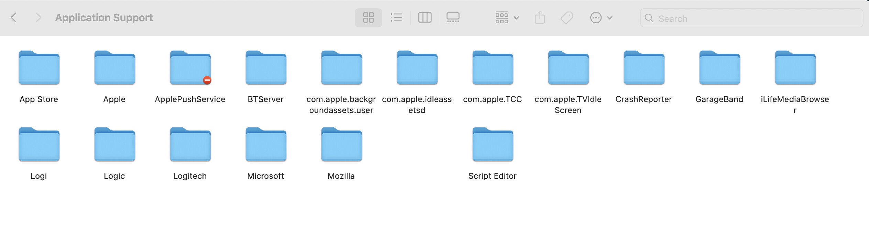Open the More actions ellipsis menu
The image size is (869, 248).
point(601,17)
